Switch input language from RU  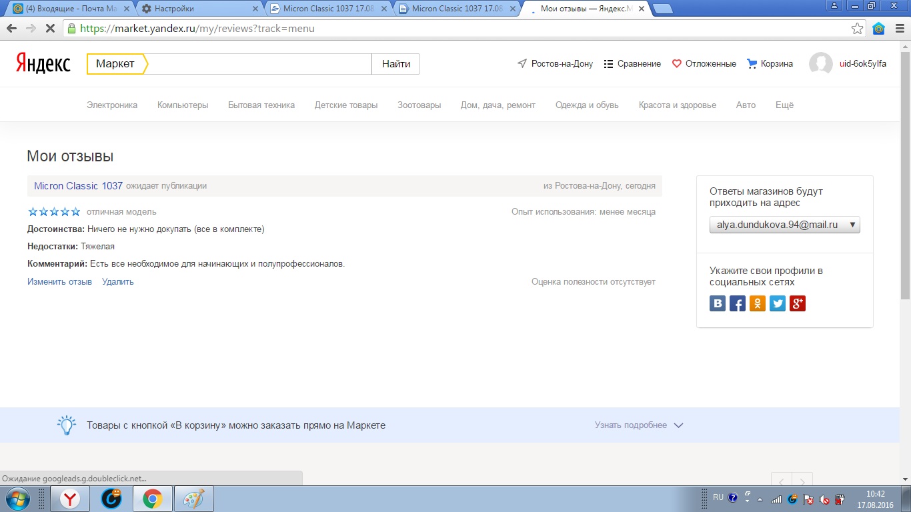(718, 497)
